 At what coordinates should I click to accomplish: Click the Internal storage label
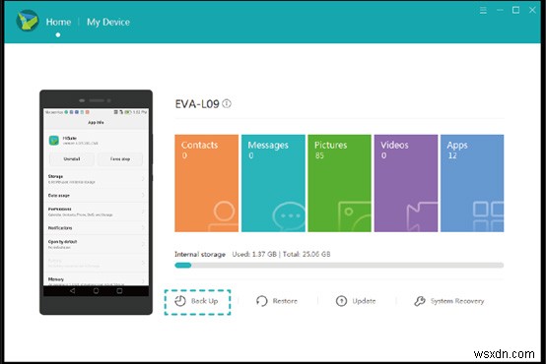click(200, 254)
